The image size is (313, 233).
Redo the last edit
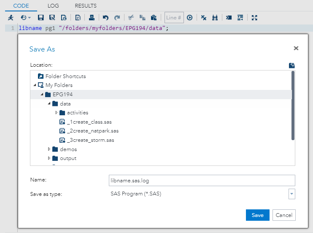coord(117,18)
